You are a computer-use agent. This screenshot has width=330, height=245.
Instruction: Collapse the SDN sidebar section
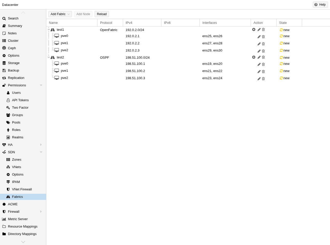coord(41,152)
